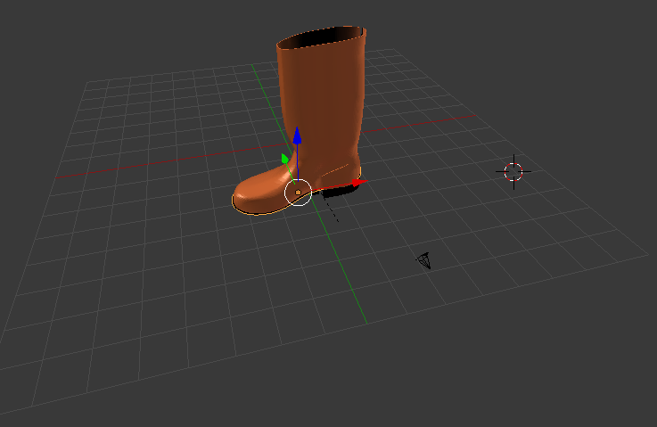This screenshot has height=427, width=657.
Task: Click the tall shaft of the boot
Action: pos(321,98)
